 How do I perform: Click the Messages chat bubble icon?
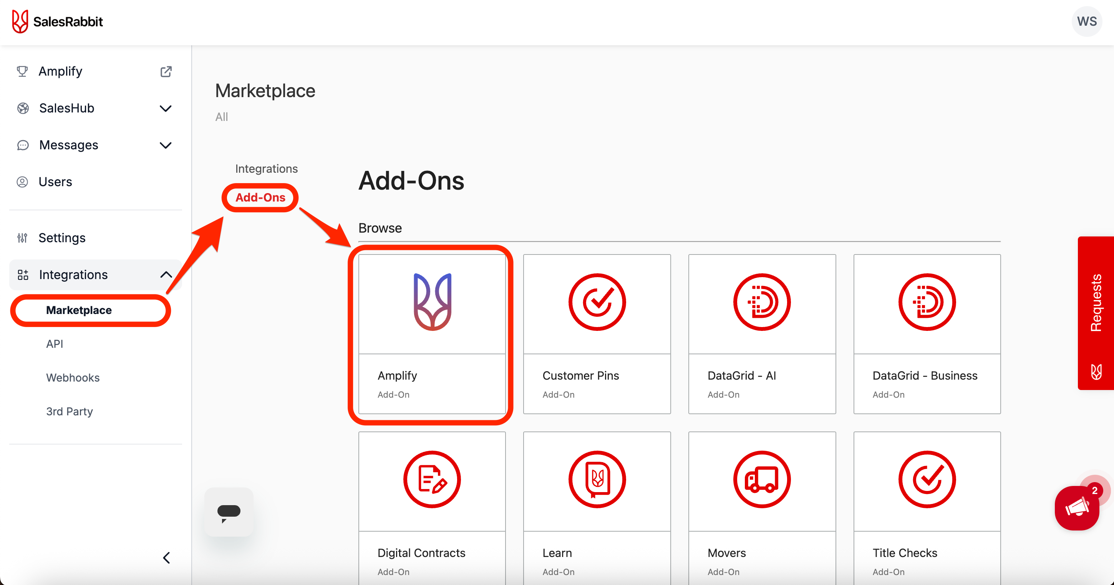(23, 145)
